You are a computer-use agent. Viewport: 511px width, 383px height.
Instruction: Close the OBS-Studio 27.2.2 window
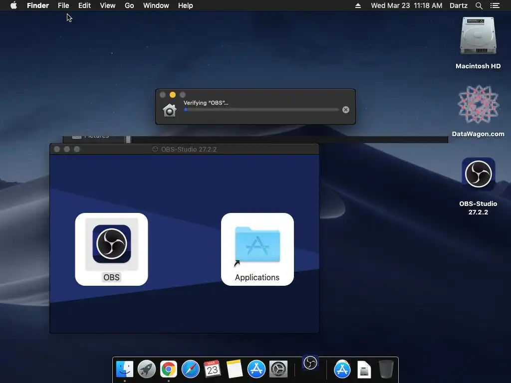[57, 149]
